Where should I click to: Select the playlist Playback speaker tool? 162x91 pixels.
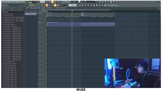(45, 8)
